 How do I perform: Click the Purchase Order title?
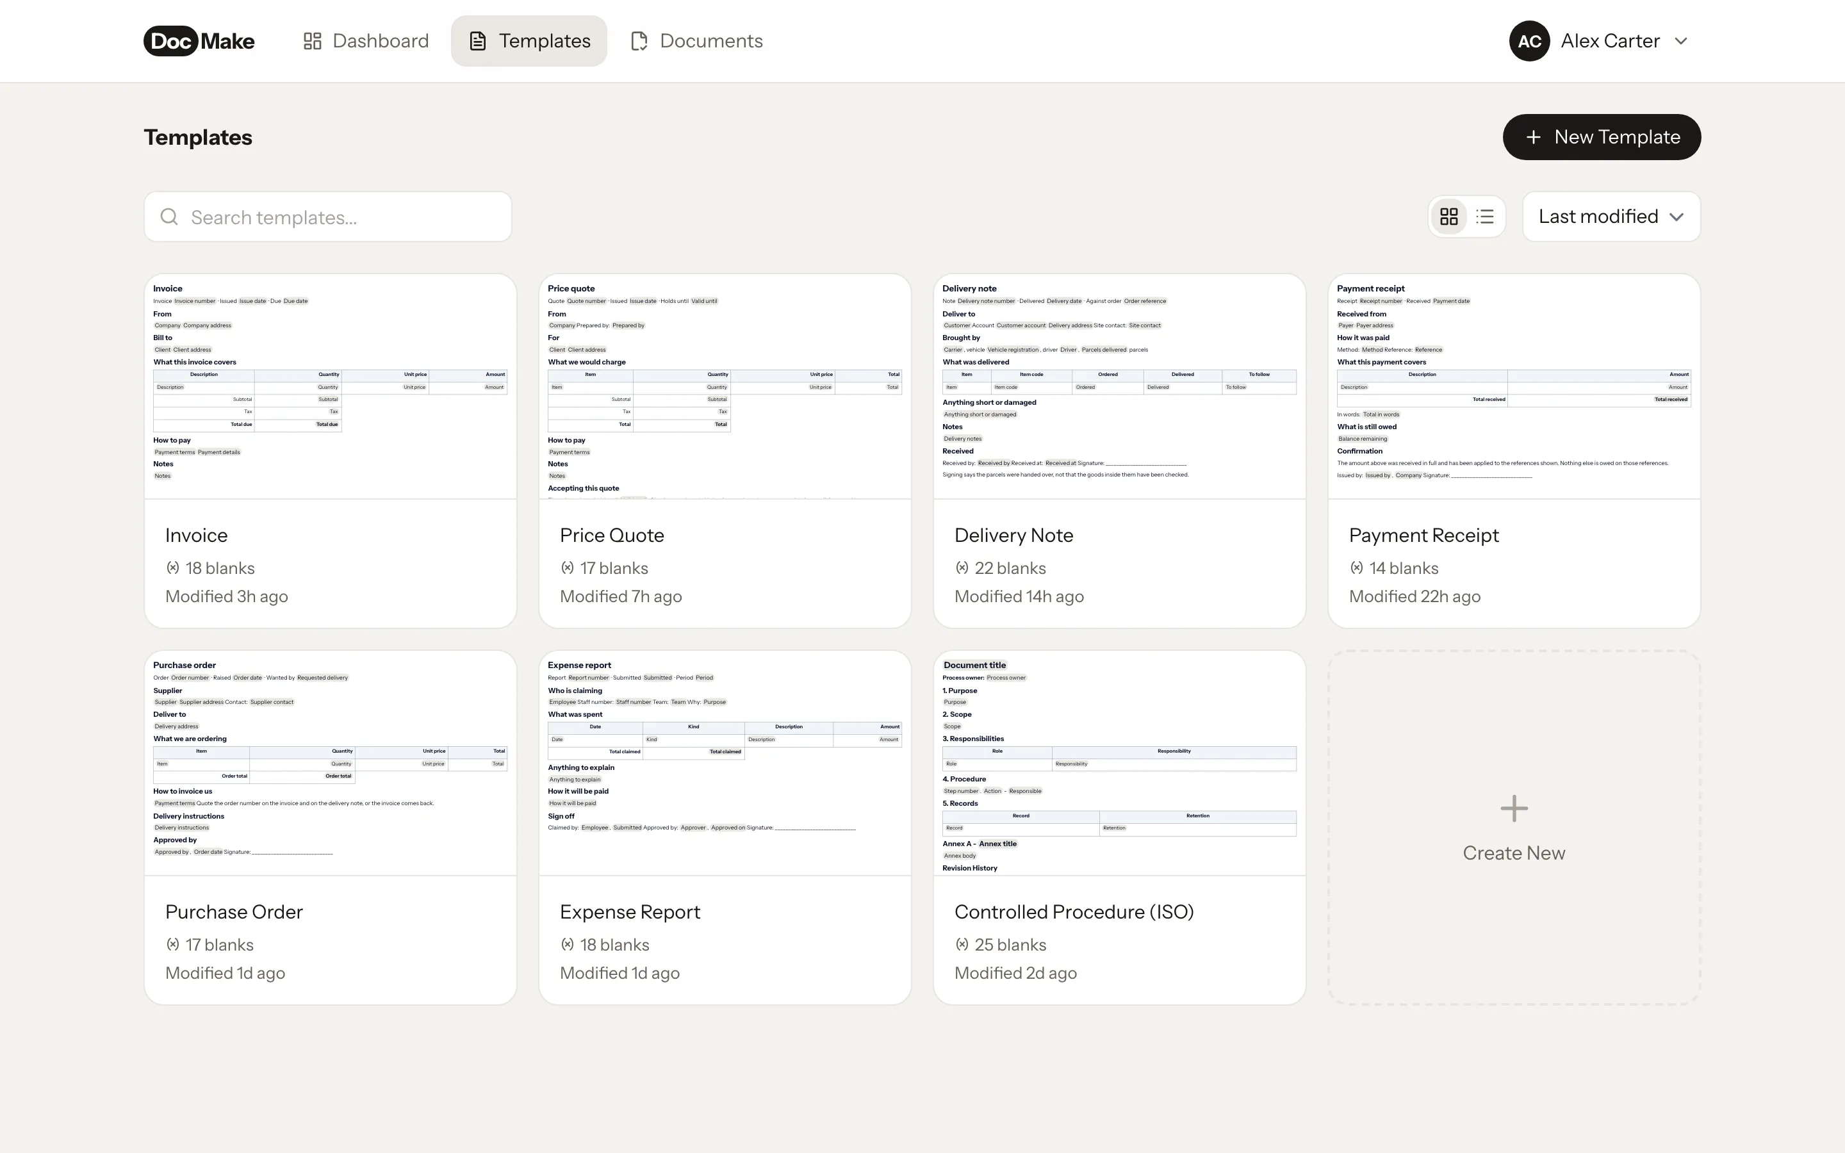tap(234, 912)
